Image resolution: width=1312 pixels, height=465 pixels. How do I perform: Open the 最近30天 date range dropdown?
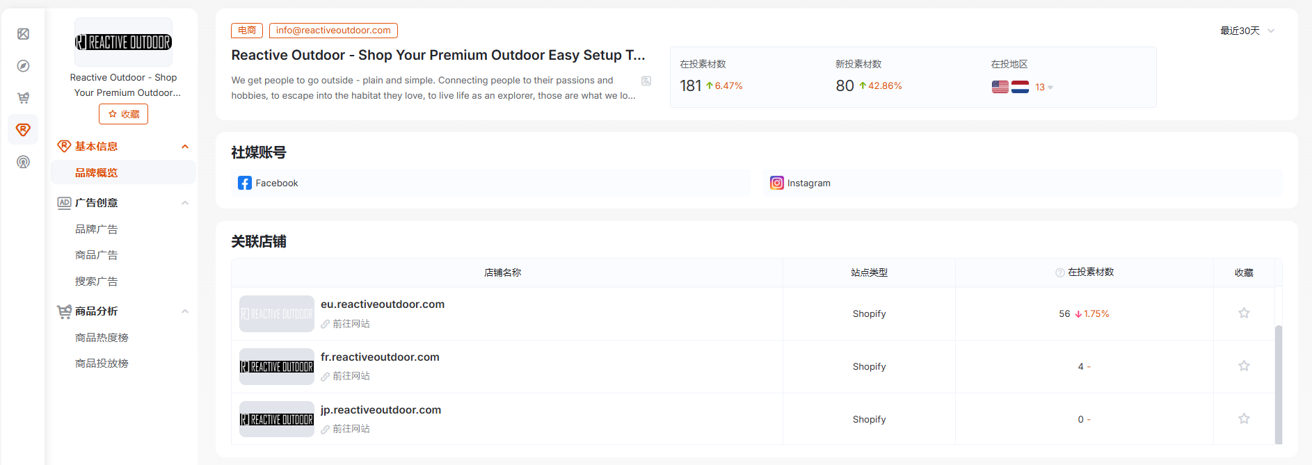point(1247,31)
